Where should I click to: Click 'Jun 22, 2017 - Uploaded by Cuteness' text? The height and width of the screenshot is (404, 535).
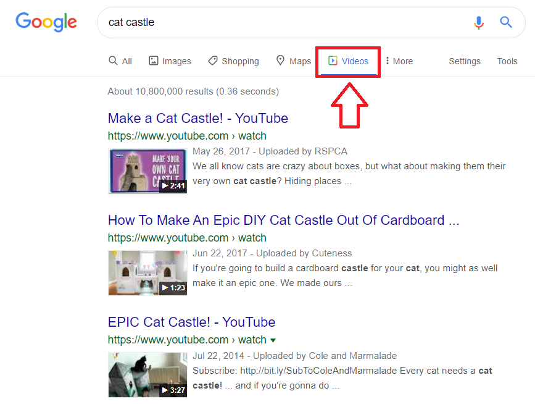(x=272, y=253)
